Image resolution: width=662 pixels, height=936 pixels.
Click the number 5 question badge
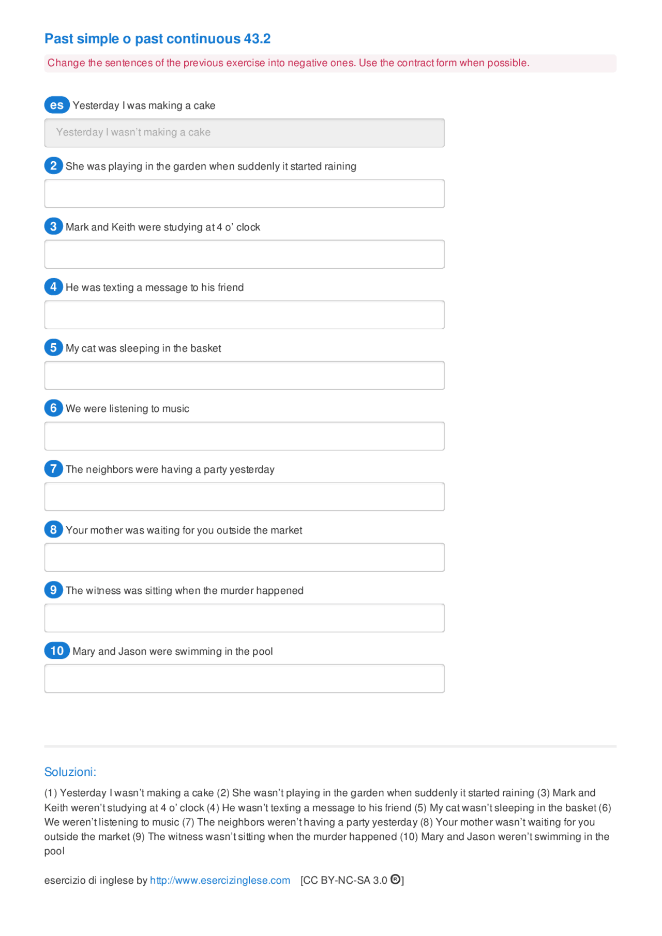(x=53, y=347)
